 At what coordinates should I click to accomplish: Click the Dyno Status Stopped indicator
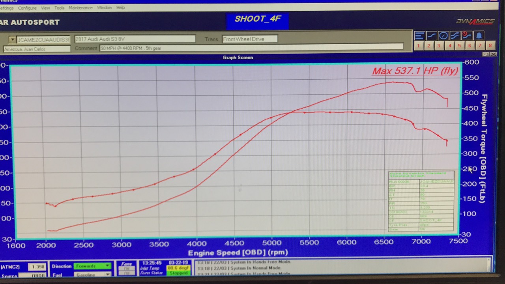(x=178, y=273)
